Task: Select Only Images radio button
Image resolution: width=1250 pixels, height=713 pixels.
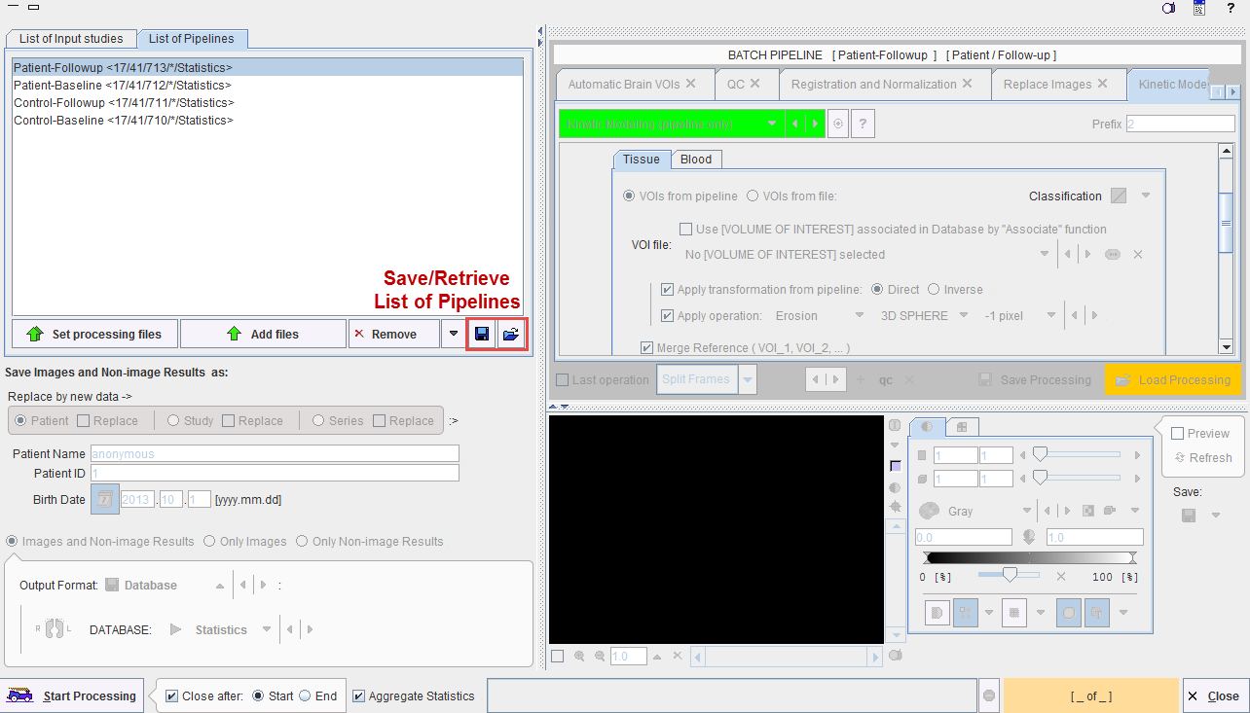Action: (211, 542)
